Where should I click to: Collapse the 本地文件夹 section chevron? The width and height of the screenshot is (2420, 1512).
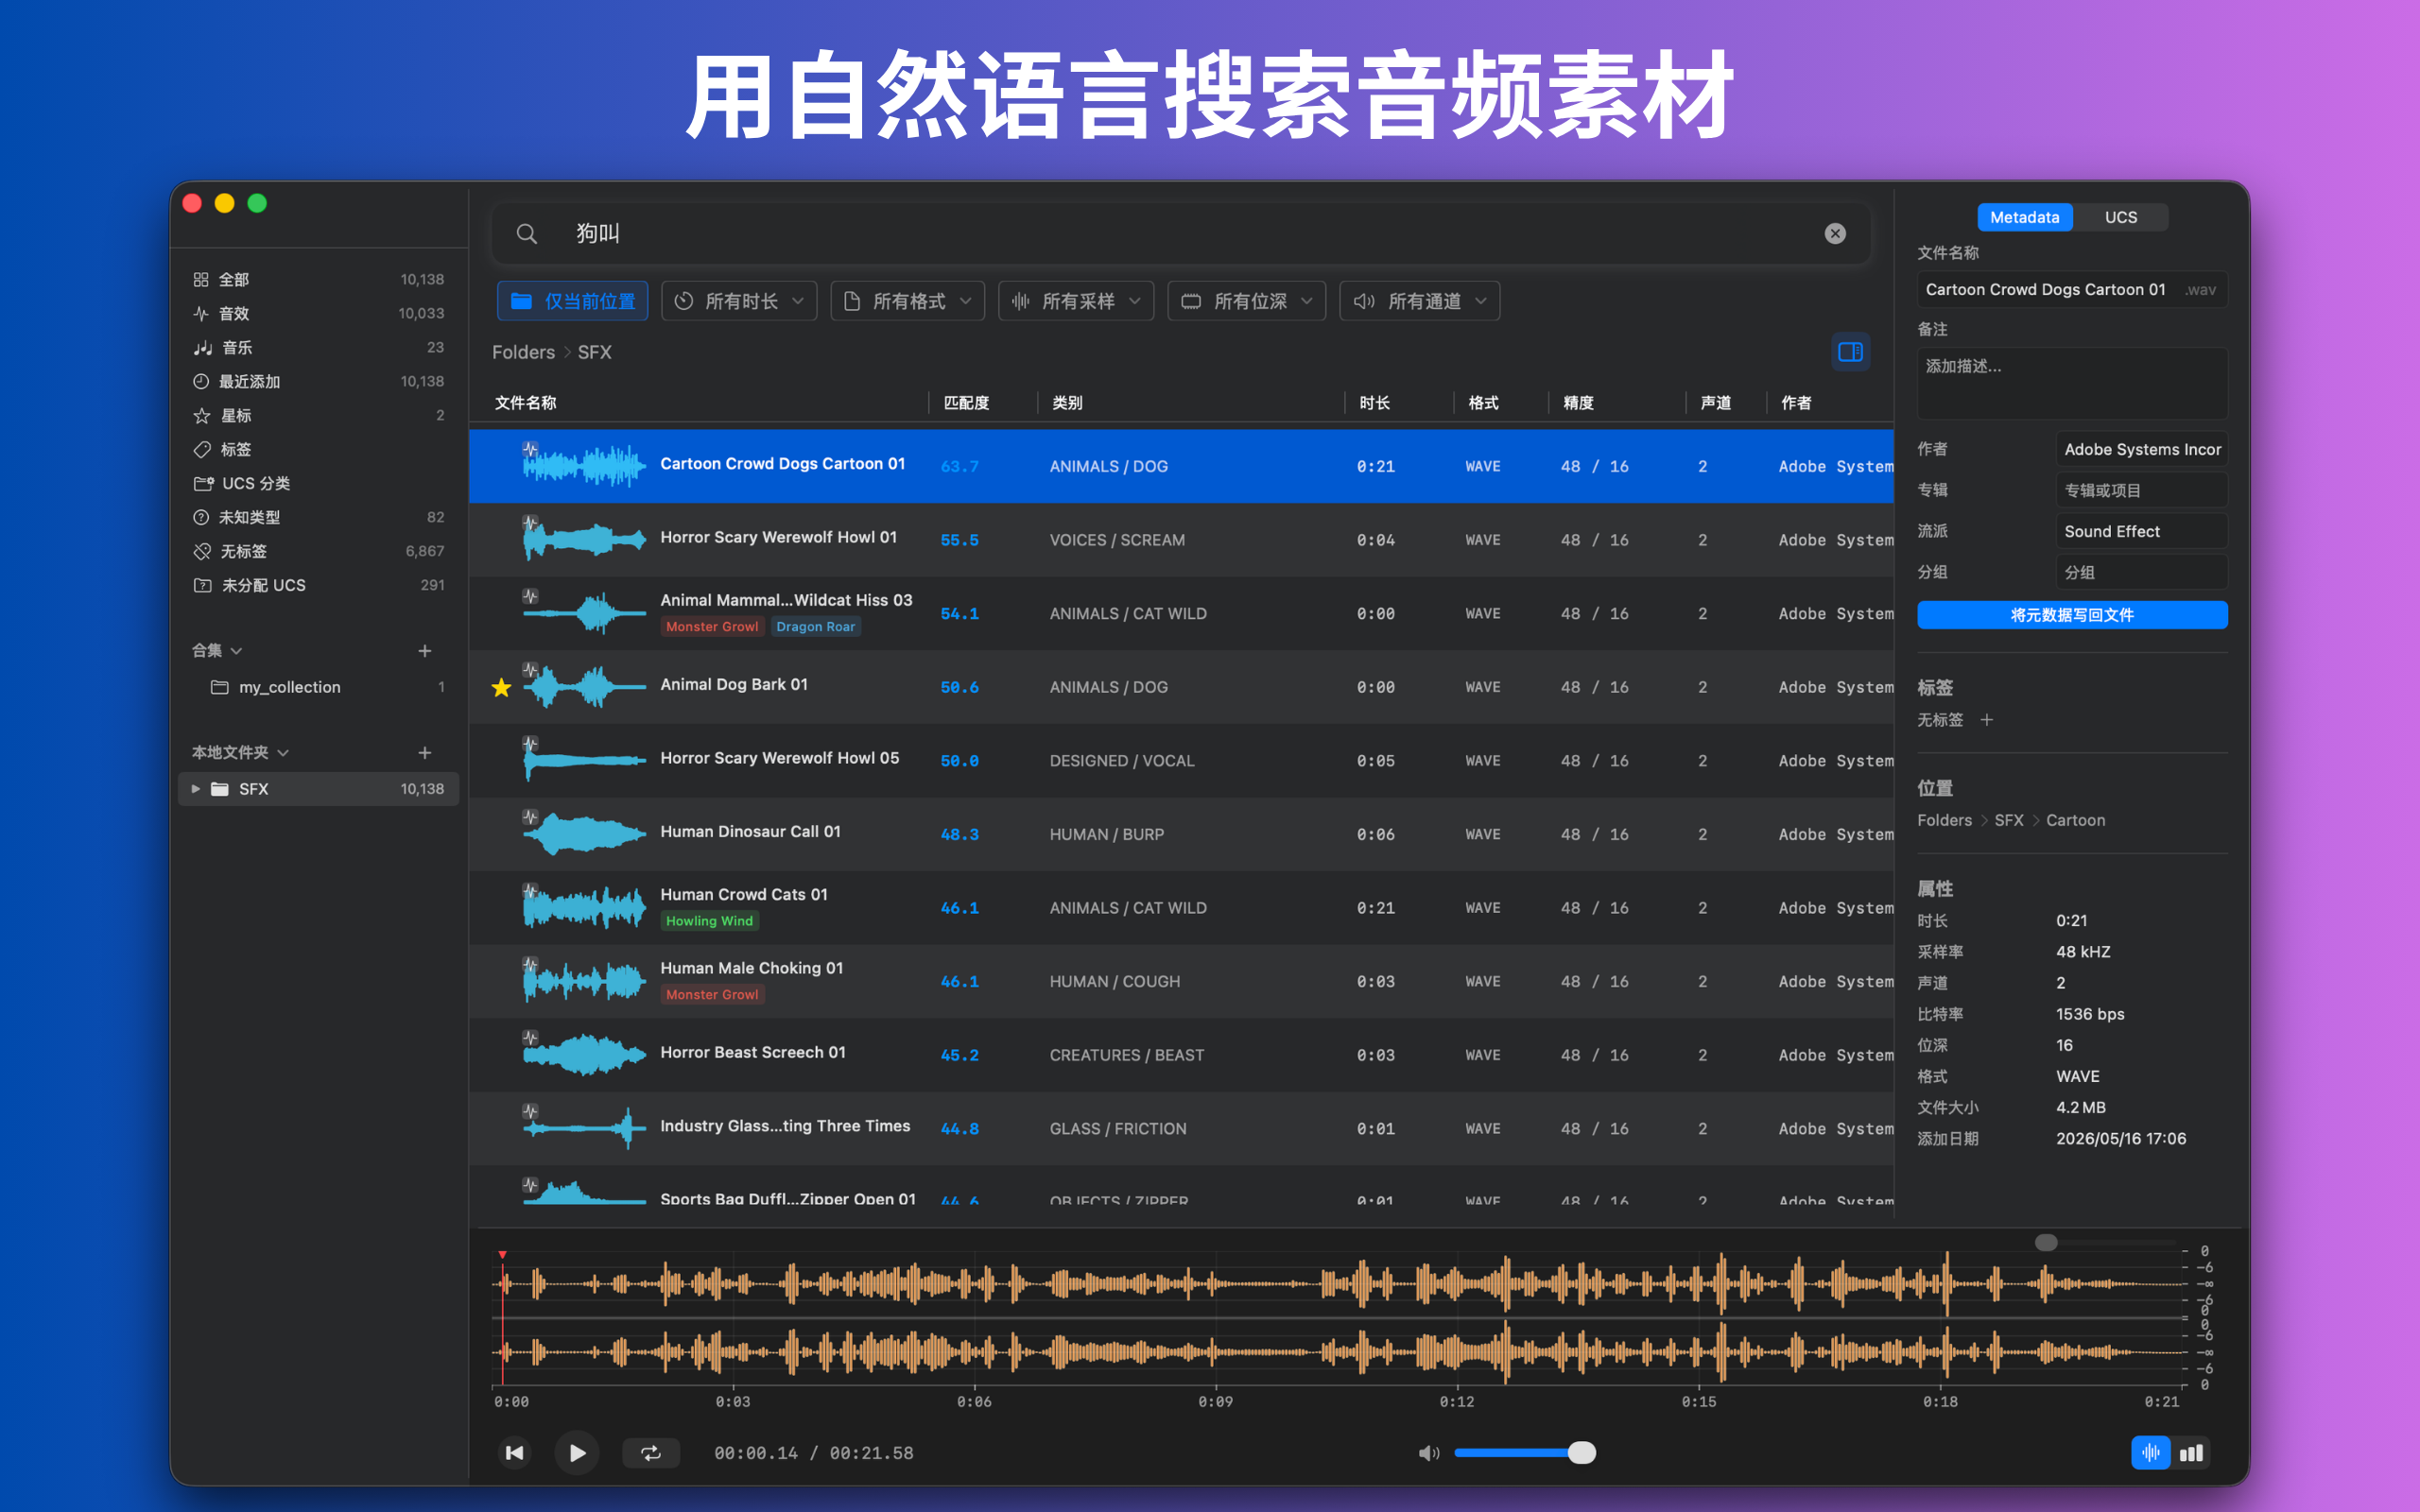point(284,753)
